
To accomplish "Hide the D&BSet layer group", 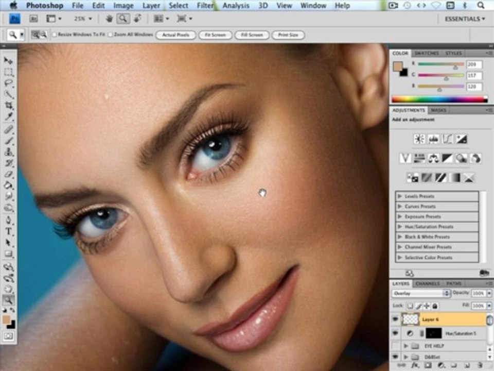I will click(x=395, y=357).
